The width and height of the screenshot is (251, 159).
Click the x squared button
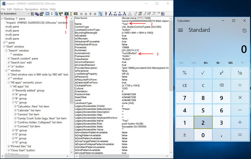(222, 73)
